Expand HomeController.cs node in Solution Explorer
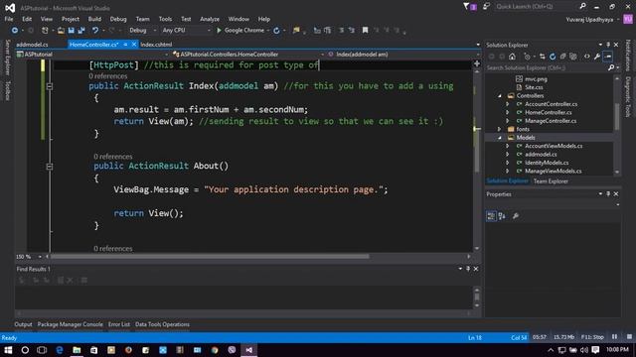Image resolution: width=636 pixels, height=357 pixels. tap(508, 112)
